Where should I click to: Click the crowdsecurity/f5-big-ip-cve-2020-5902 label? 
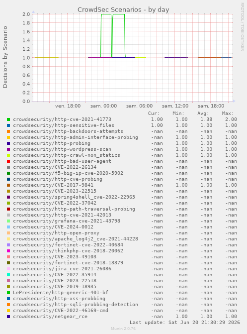tap(68, 173)
